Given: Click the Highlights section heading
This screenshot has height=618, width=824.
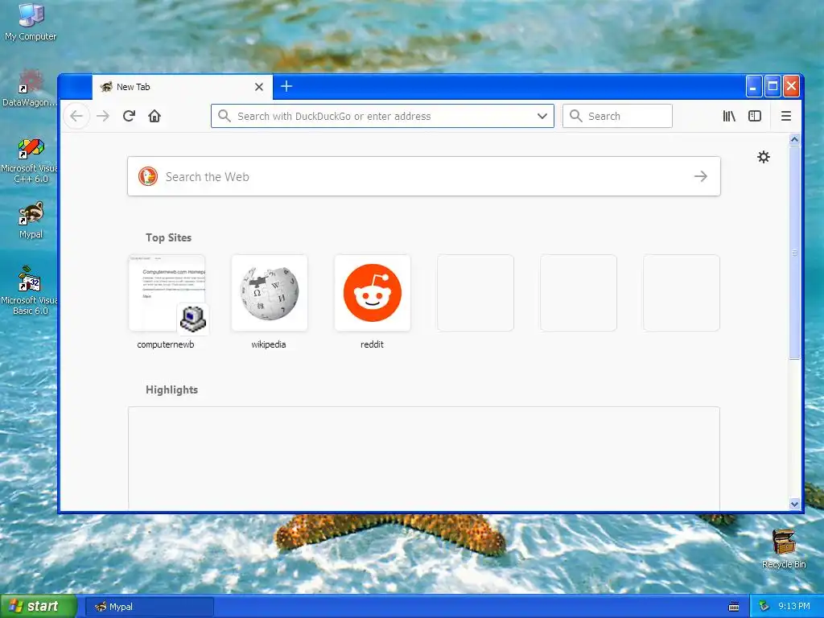Looking at the screenshot, I should click(172, 390).
